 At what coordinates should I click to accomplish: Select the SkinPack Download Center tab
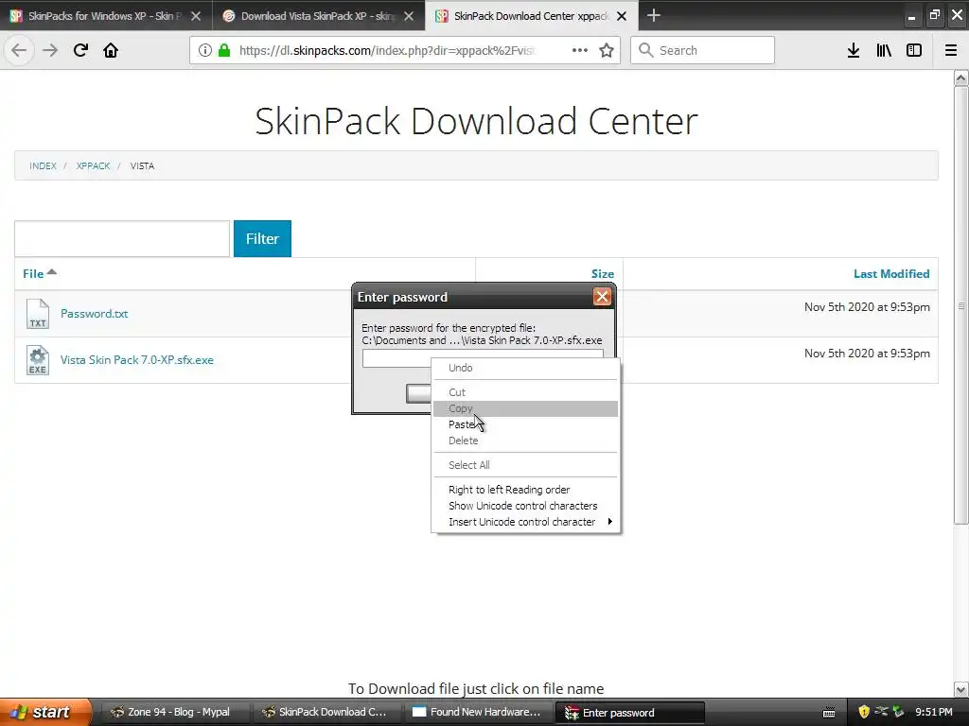tap(532, 16)
